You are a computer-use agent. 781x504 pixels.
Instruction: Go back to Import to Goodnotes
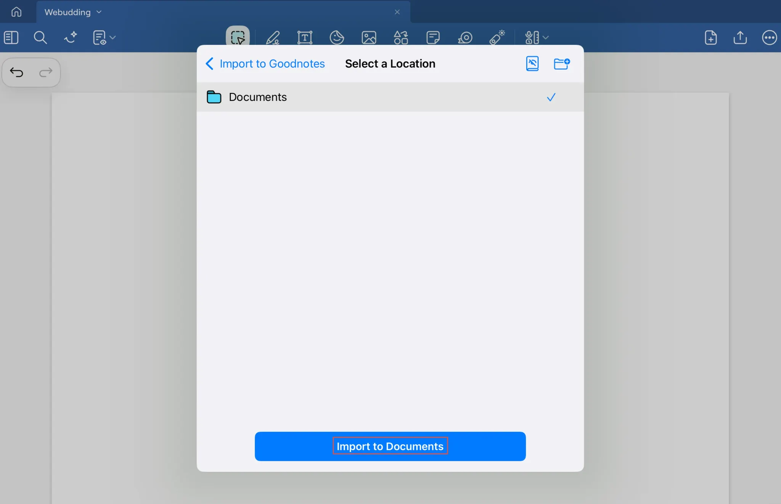(x=265, y=64)
